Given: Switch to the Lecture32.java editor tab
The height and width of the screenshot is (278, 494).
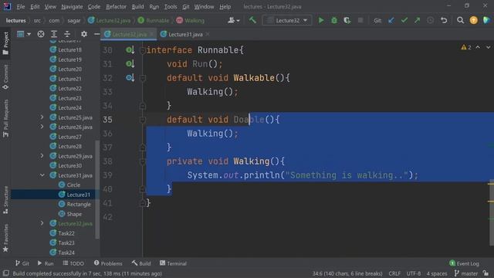Looking at the screenshot, I should tap(130, 34).
